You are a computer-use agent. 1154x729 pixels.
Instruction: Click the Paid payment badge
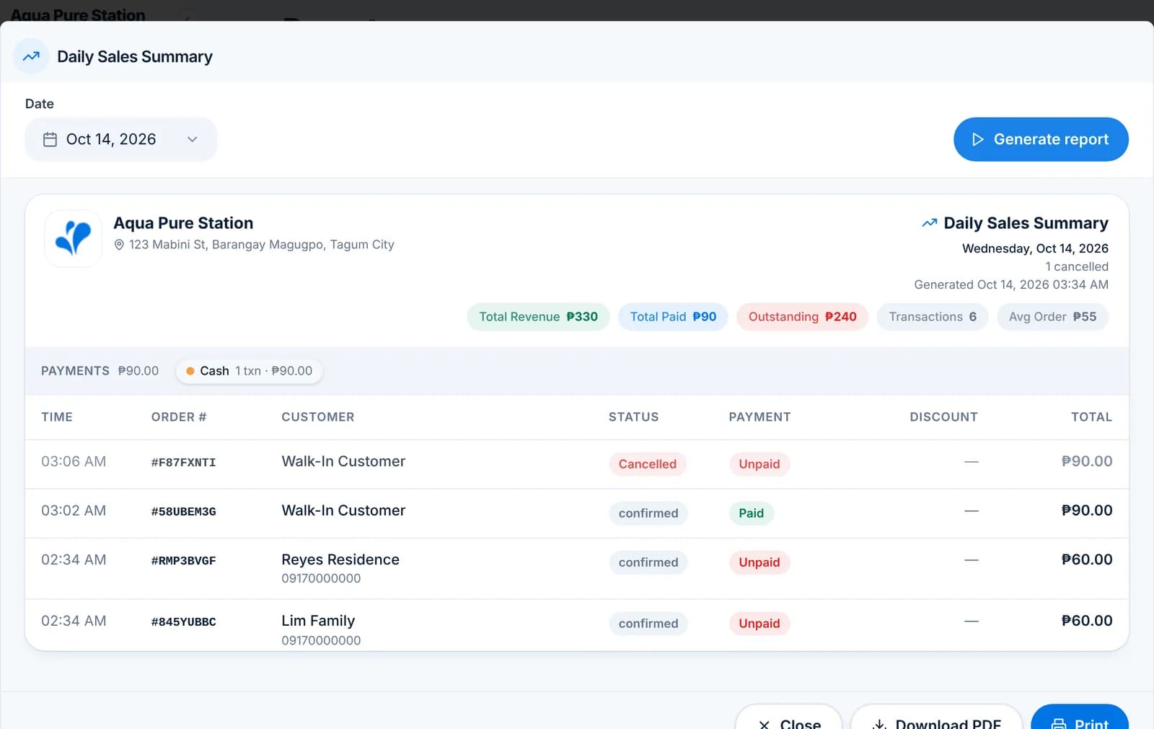tap(751, 513)
